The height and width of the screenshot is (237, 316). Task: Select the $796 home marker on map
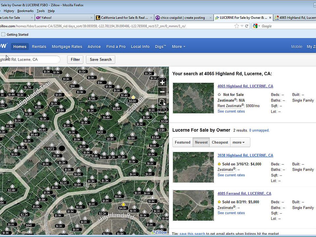coord(92,98)
